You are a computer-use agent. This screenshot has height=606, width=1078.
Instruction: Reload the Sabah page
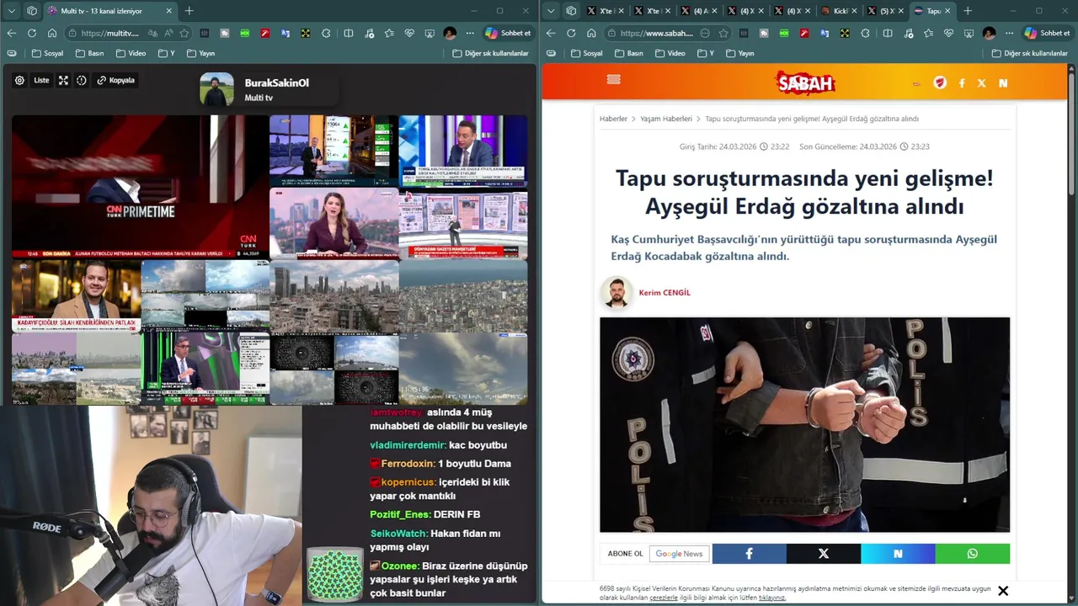pyautogui.click(x=571, y=33)
